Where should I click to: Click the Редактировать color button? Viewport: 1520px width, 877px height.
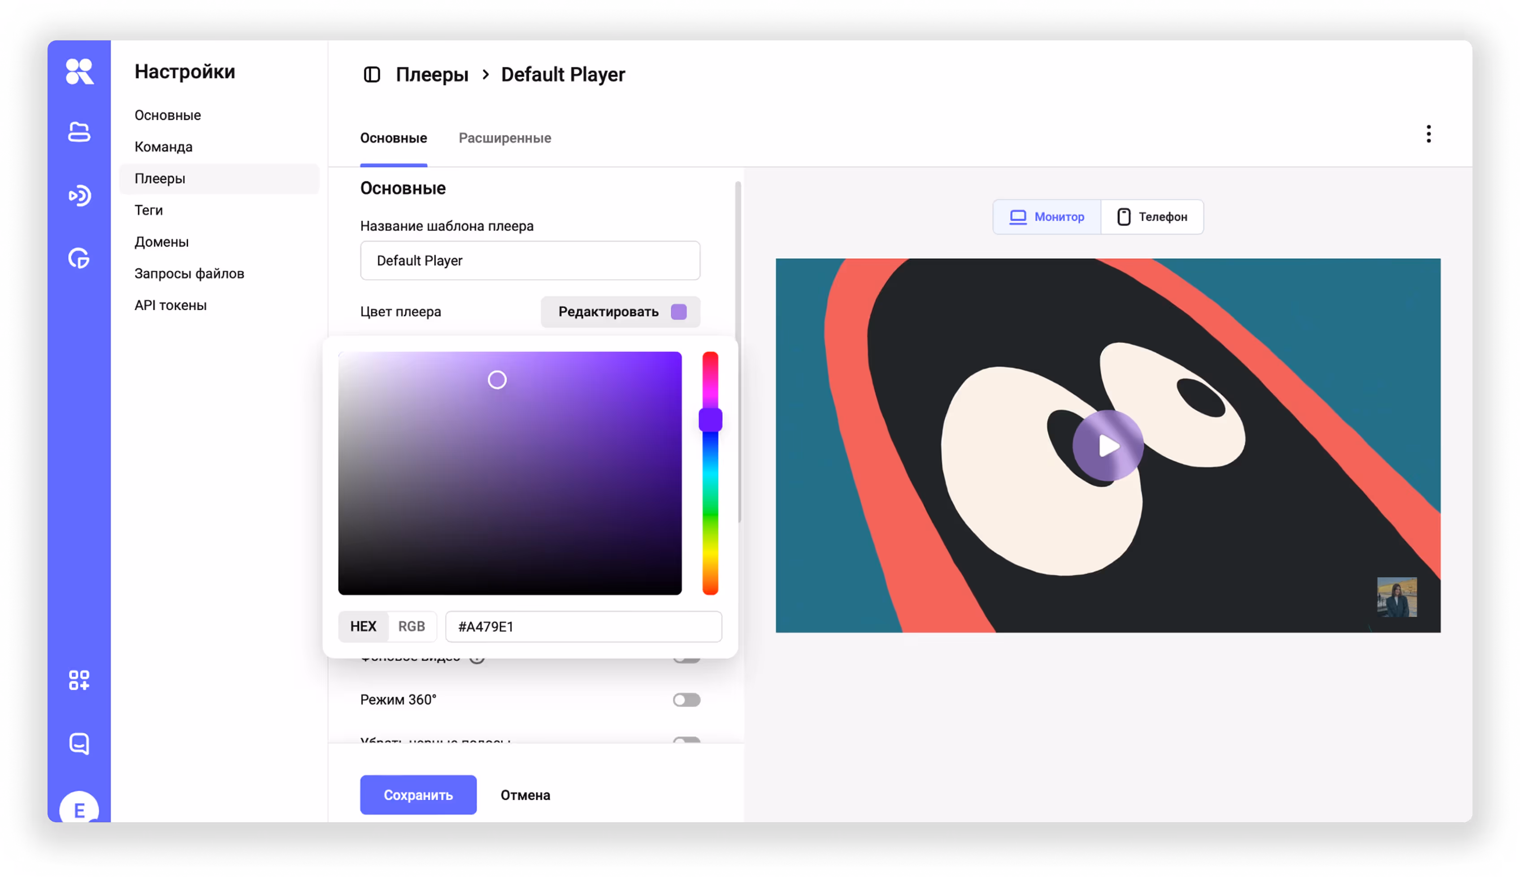tap(620, 312)
